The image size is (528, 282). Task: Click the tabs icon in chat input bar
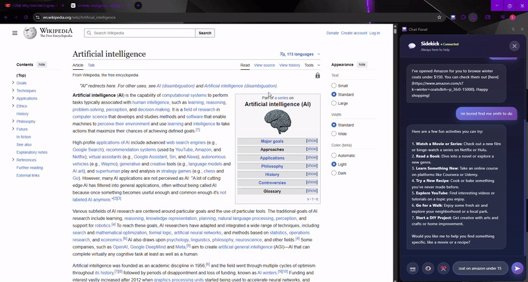412,268
